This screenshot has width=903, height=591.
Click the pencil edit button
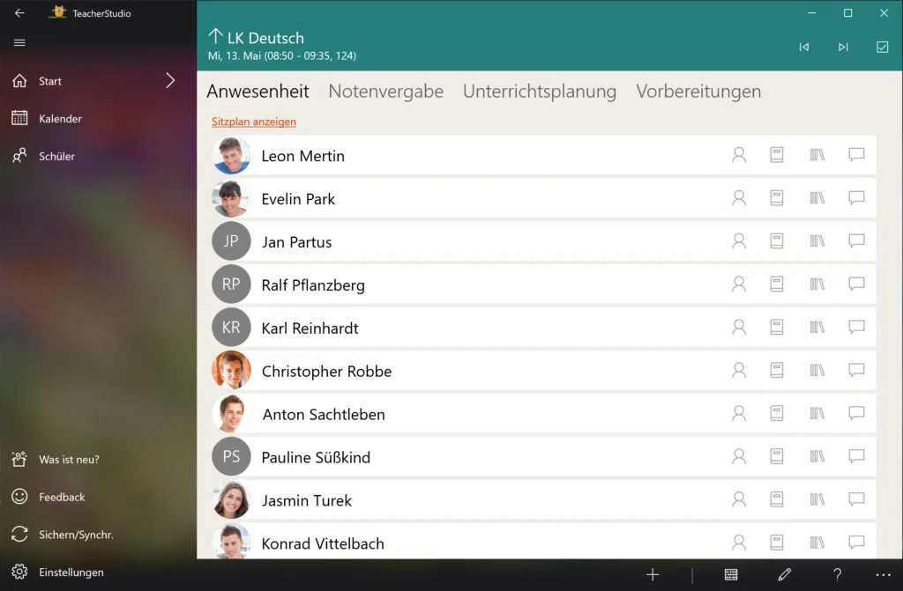click(x=784, y=574)
